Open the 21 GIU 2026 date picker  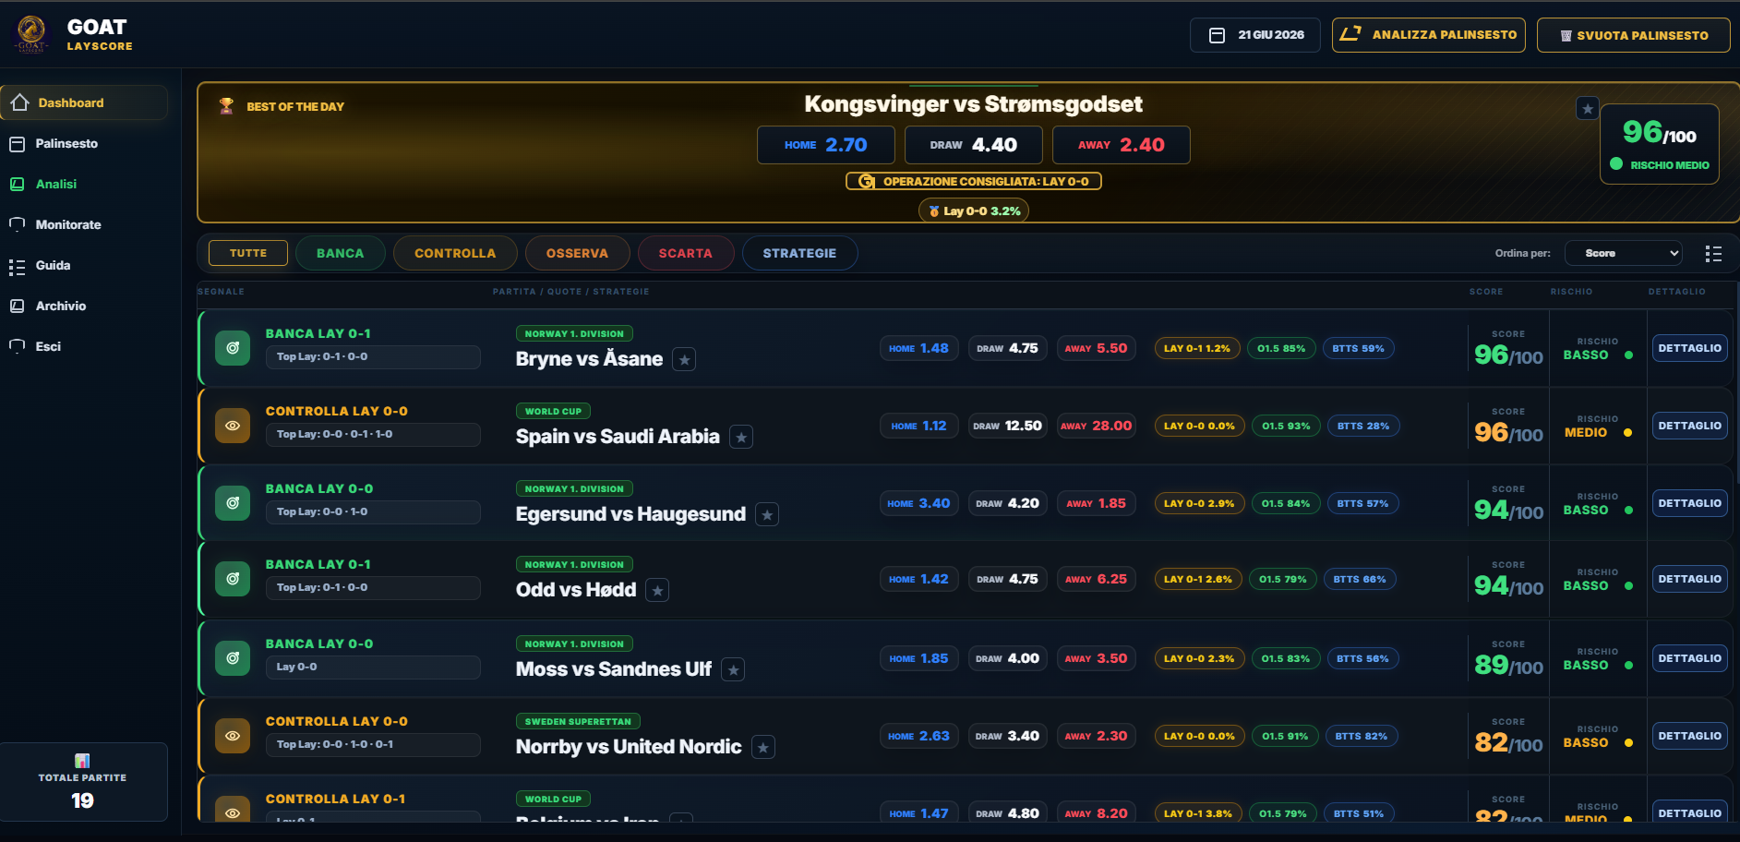pyautogui.click(x=1255, y=35)
